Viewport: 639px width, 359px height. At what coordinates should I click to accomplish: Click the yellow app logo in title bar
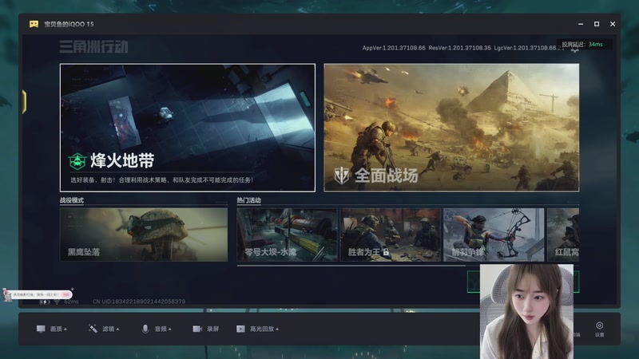tap(34, 24)
